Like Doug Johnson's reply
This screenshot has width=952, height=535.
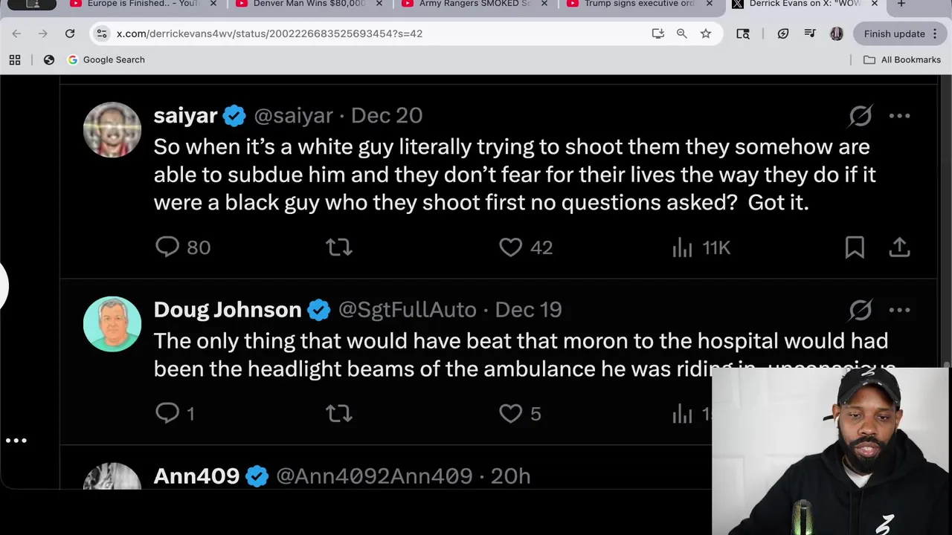(510, 413)
